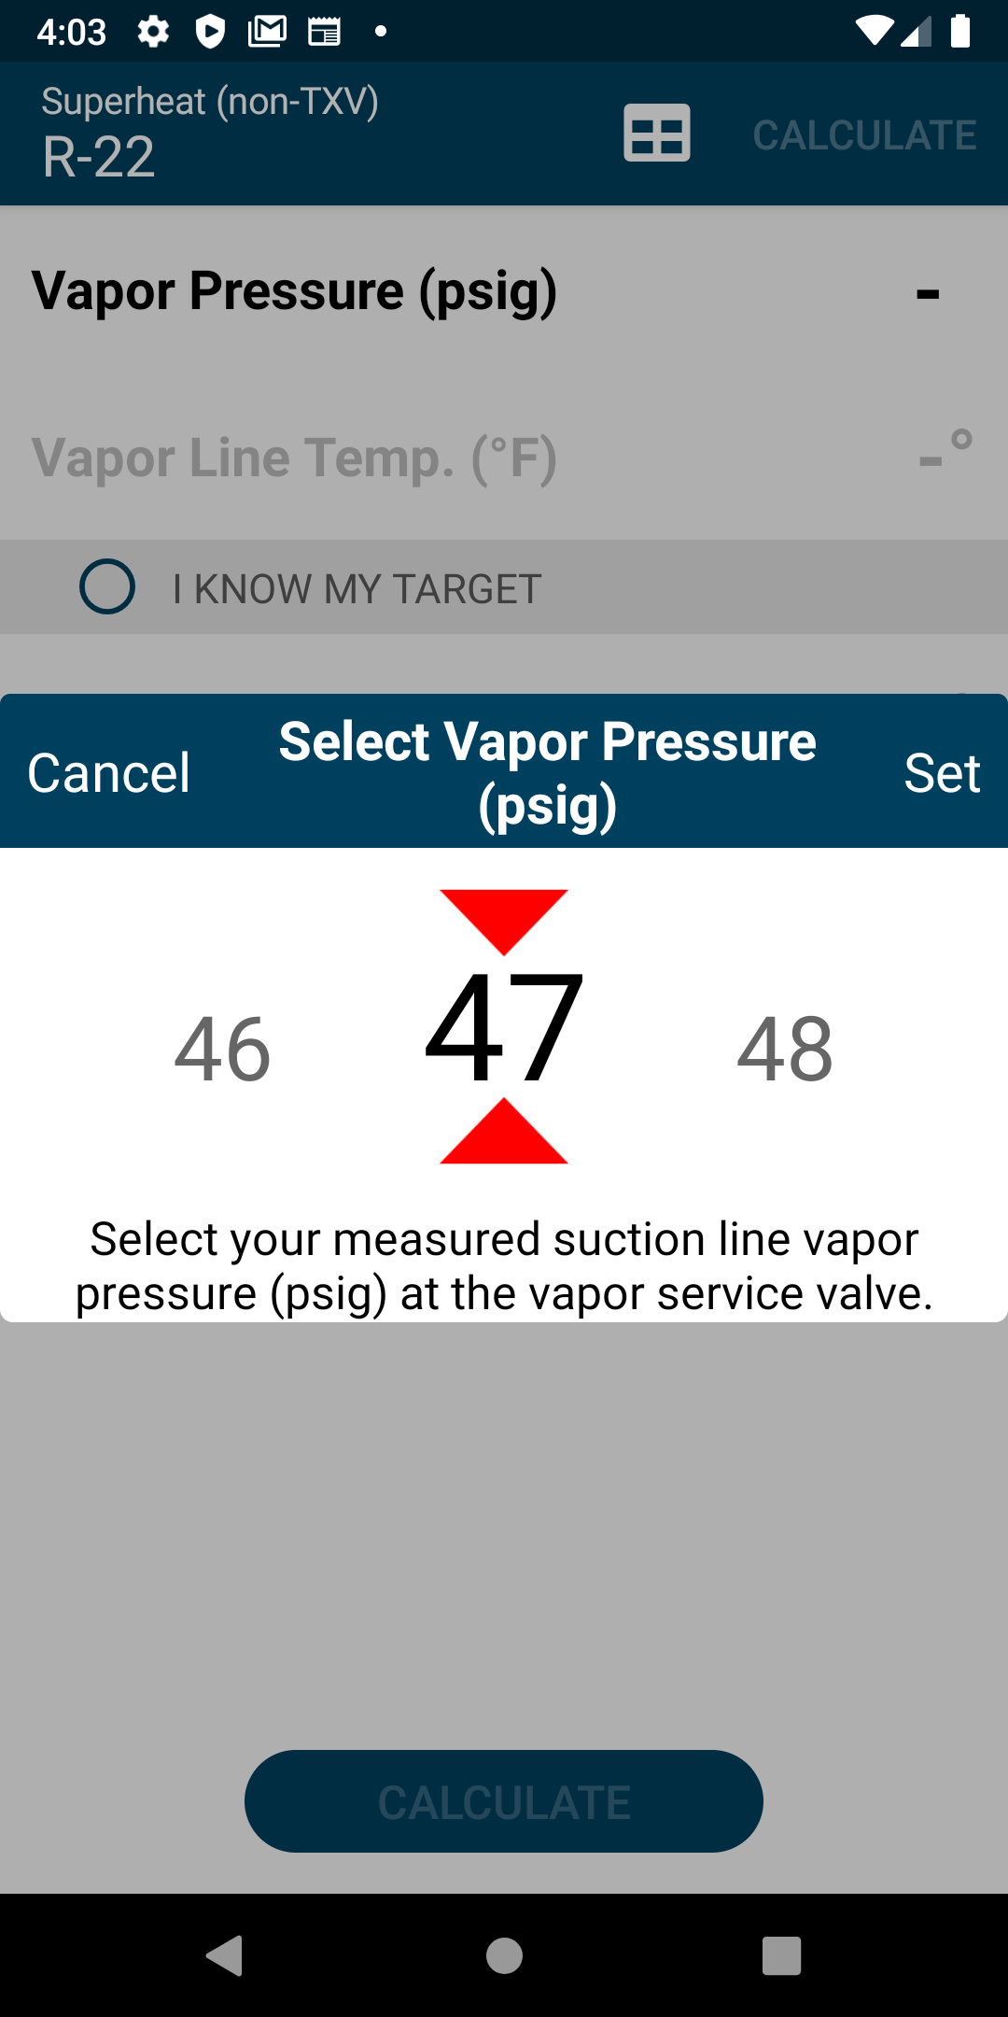The width and height of the screenshot is (1008, 2017).
Task: Tap Android back navigation triangle
Action: 225,1955
